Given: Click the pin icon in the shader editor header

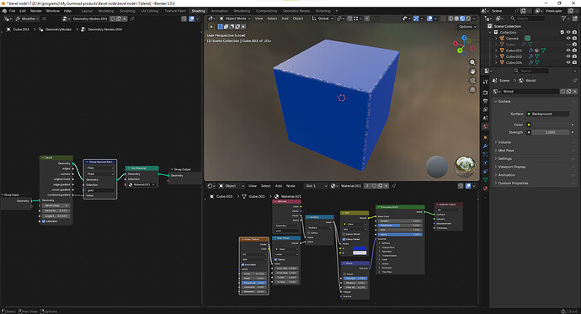Looking at the screenshot, I should pos(393,186).
